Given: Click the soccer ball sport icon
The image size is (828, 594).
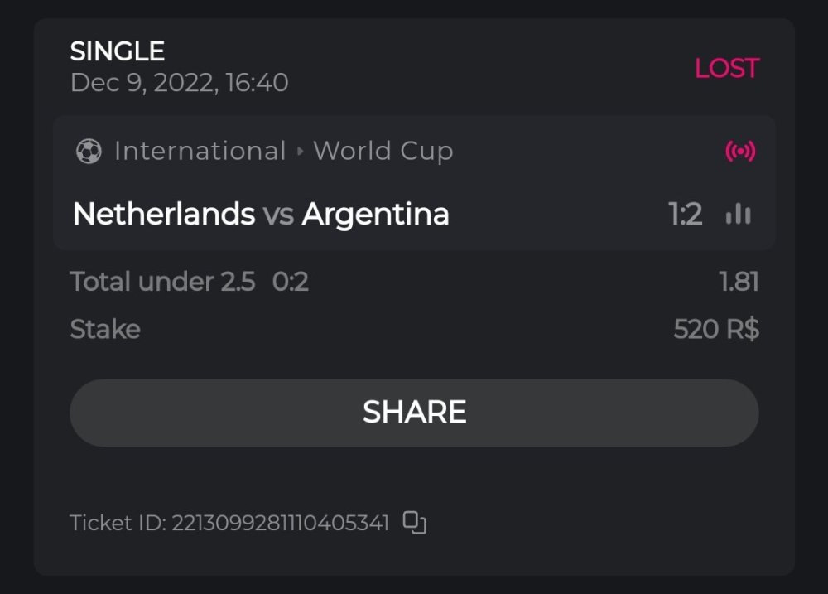Looking at the screenshot, I should 89,151.
